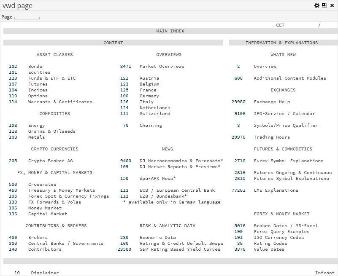
Task: Click the Page number input field
Action: coord(27,17)
